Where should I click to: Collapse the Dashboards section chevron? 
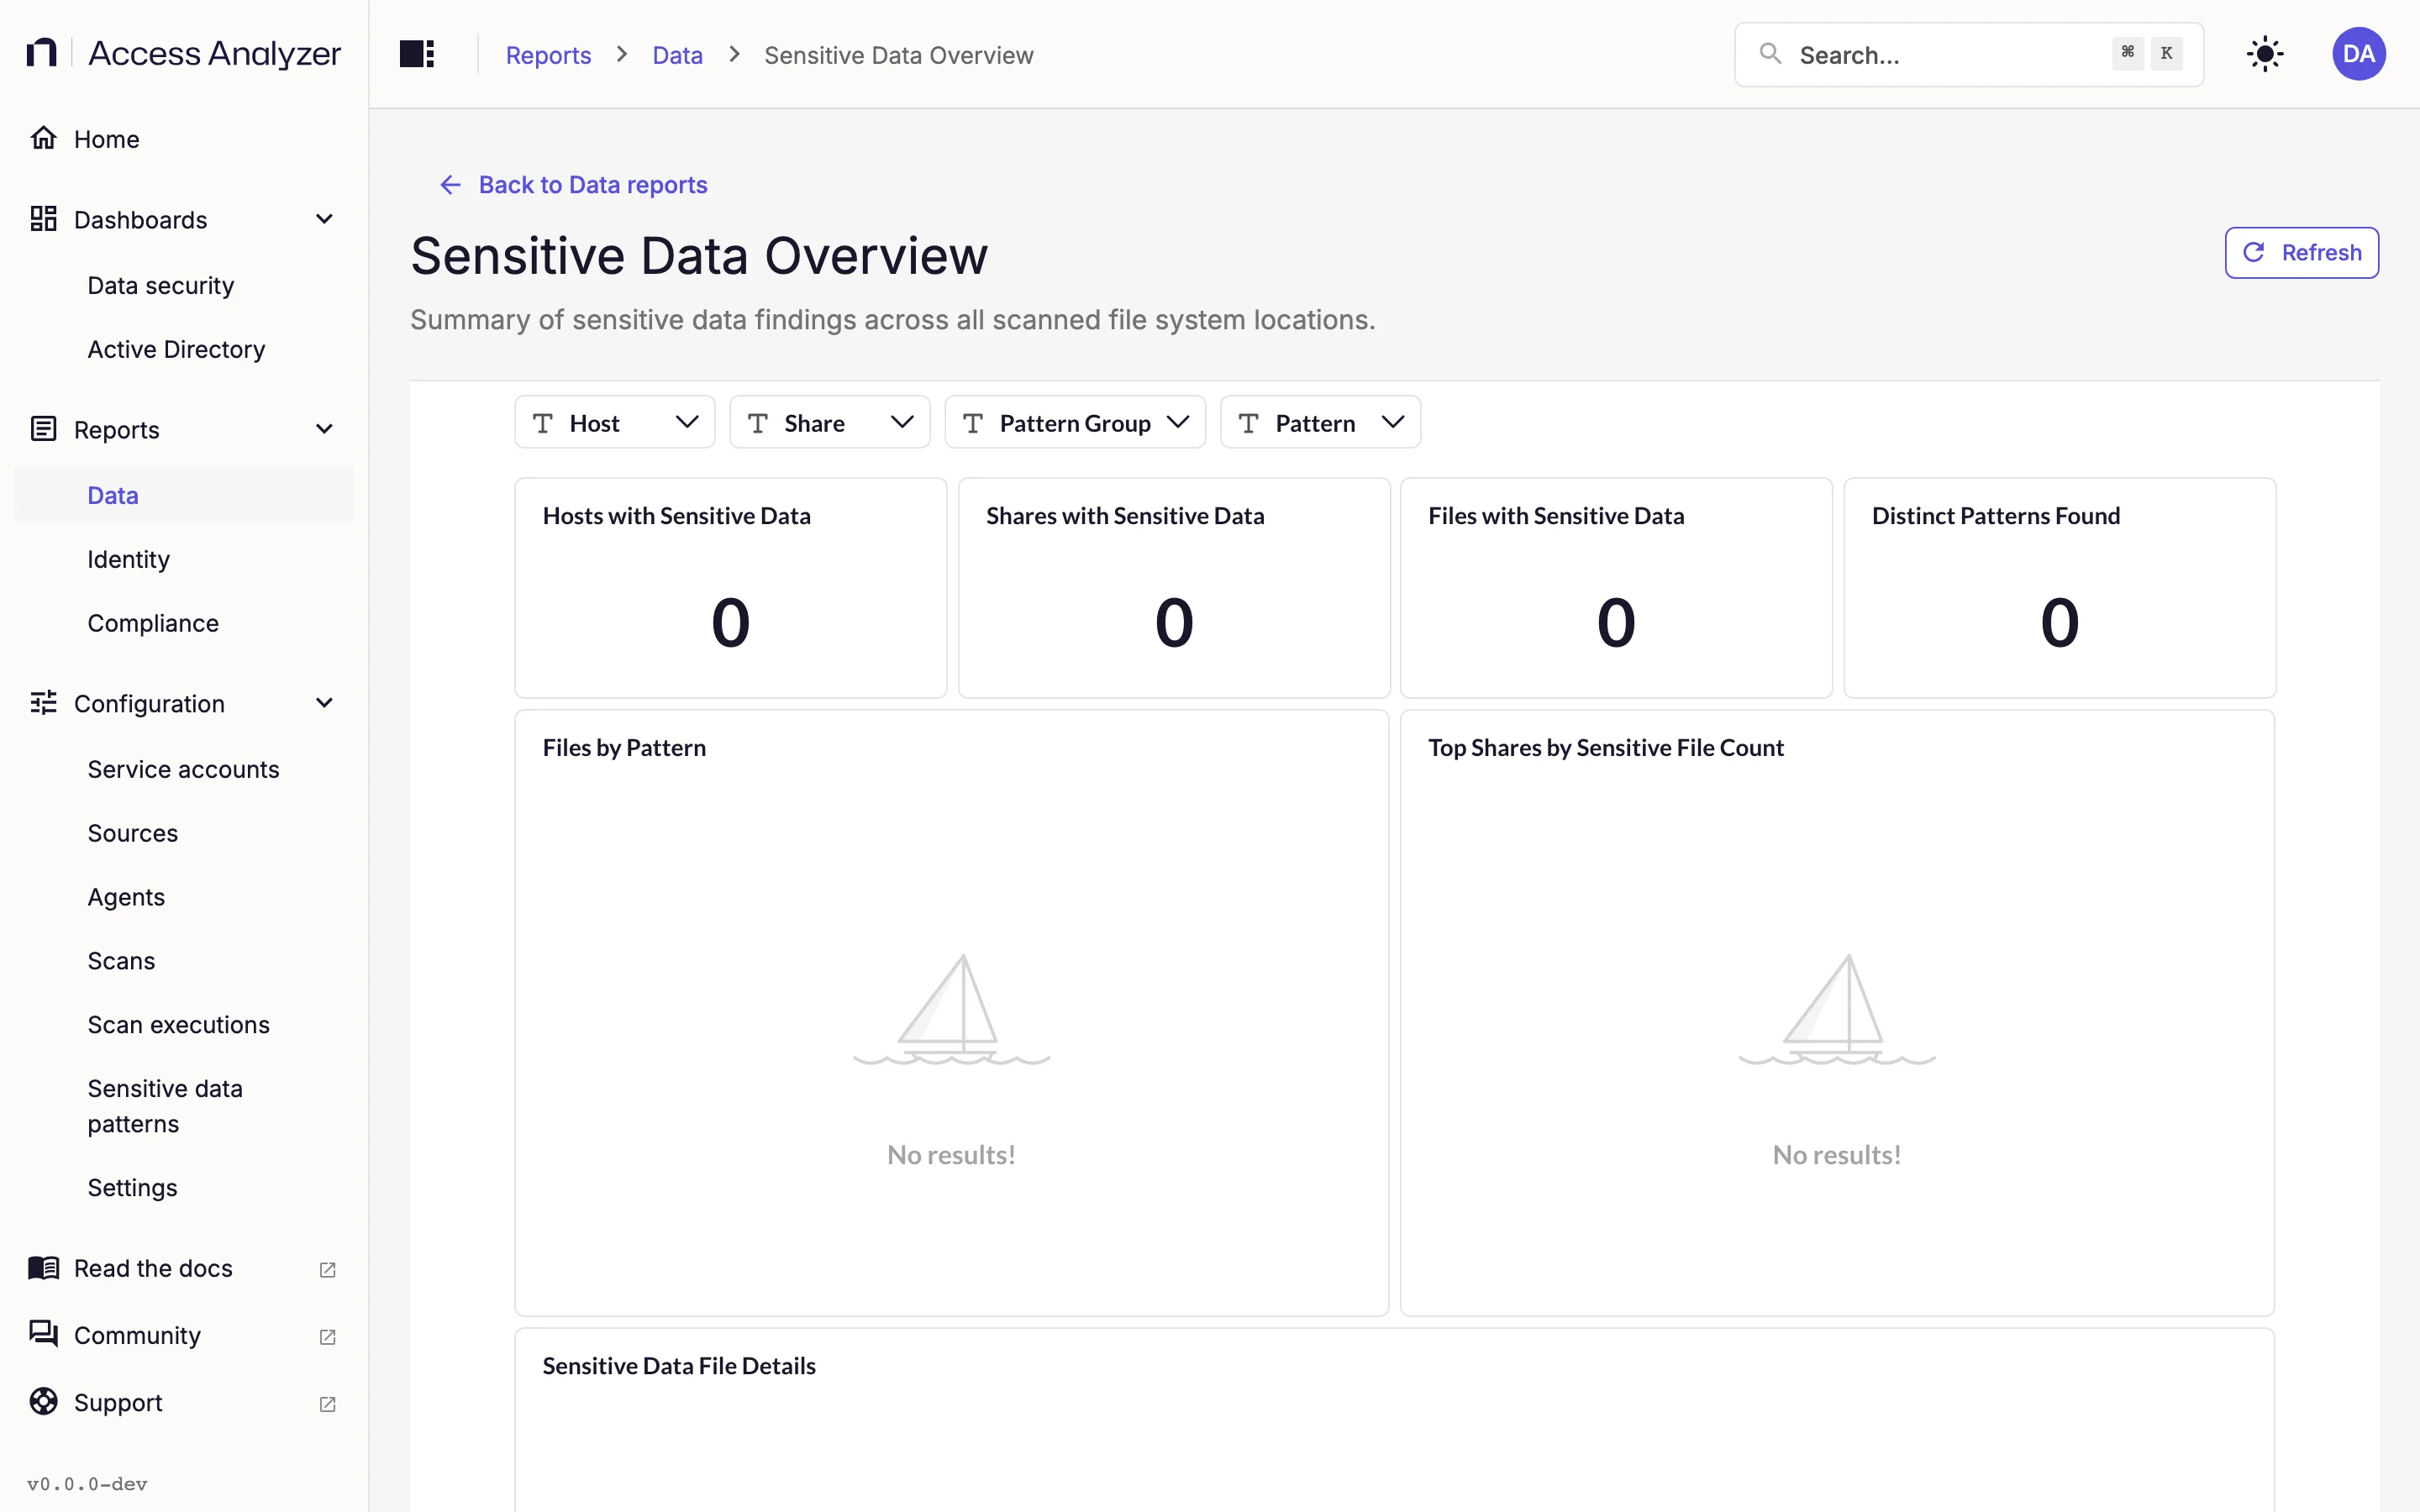324,219
